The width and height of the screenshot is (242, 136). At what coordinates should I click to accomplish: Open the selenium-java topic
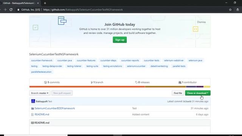[195, 60]
